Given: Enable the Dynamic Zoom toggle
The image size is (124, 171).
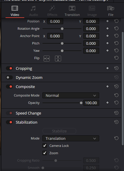Looking at the screenshot, I should pos(9,77).
